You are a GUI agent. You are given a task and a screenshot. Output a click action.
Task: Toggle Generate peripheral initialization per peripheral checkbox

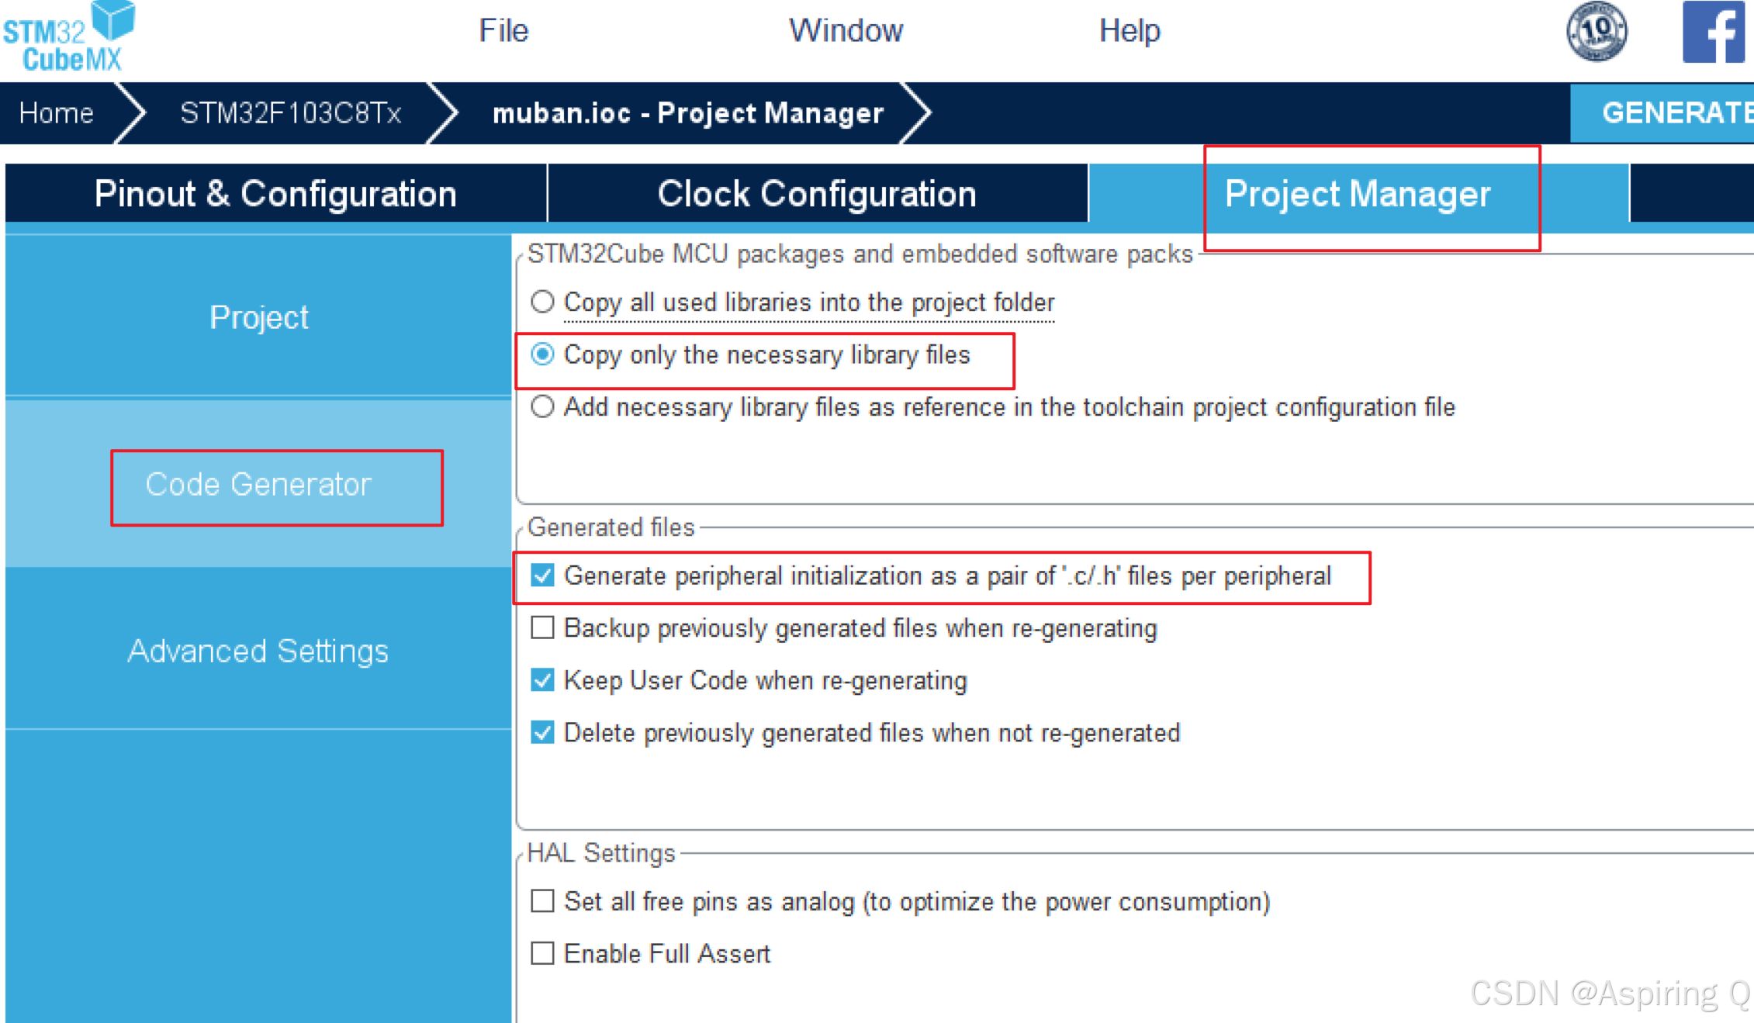pyautogui.click(x=542, y=575)
